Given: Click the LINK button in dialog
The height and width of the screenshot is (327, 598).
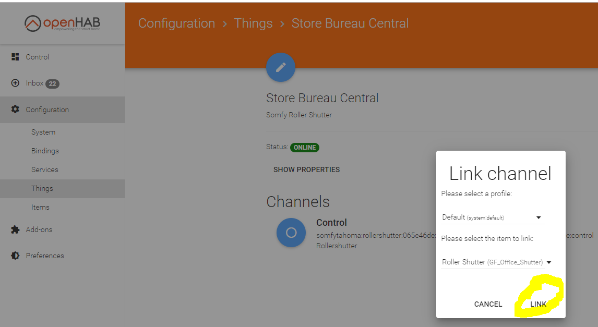Looking at the screenshot, I should pos(538,304).
